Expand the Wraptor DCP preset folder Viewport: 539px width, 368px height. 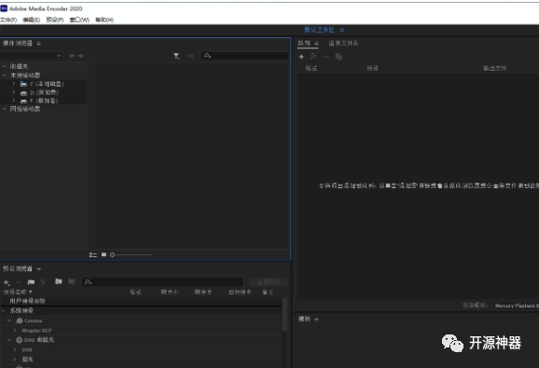pyautogui.click(x=15, y=330)
